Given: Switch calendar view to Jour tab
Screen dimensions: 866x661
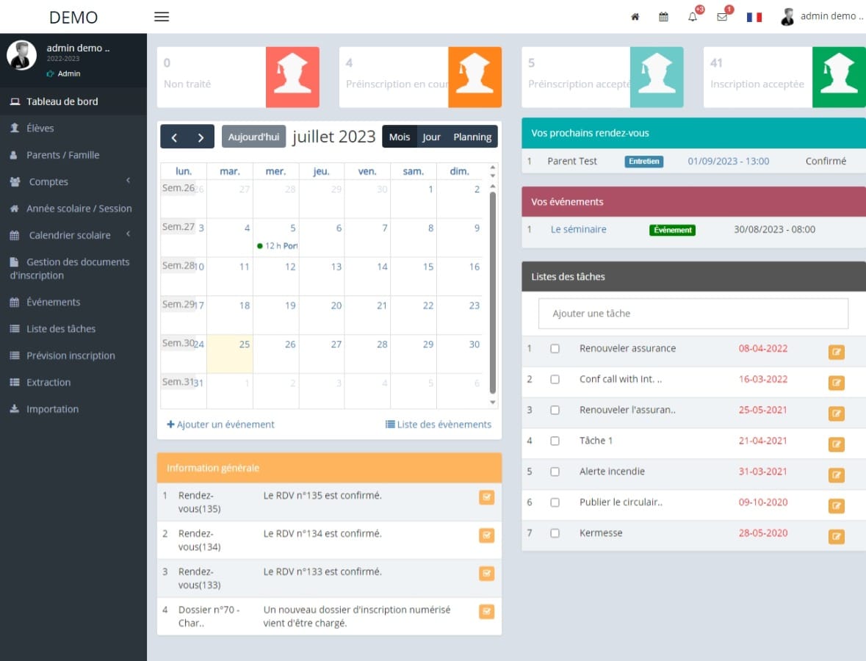Looking at the screenshot, I should click(431, 137).
